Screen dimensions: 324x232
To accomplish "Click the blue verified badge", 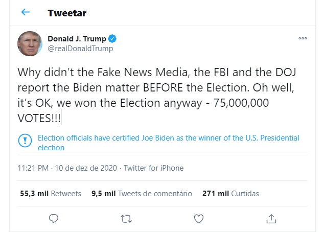I will click(112, 38).
